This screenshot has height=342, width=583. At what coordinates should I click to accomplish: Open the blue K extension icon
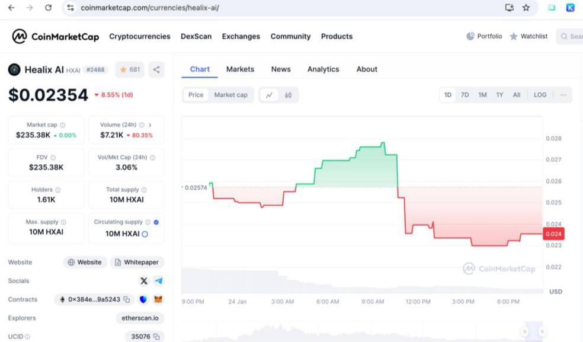571,8
